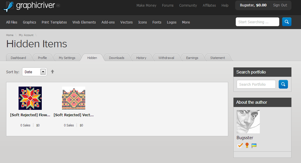Click the '$0' earnings under the Flow item
This screenshot has height=163, width=301.
tap(38, 125)
